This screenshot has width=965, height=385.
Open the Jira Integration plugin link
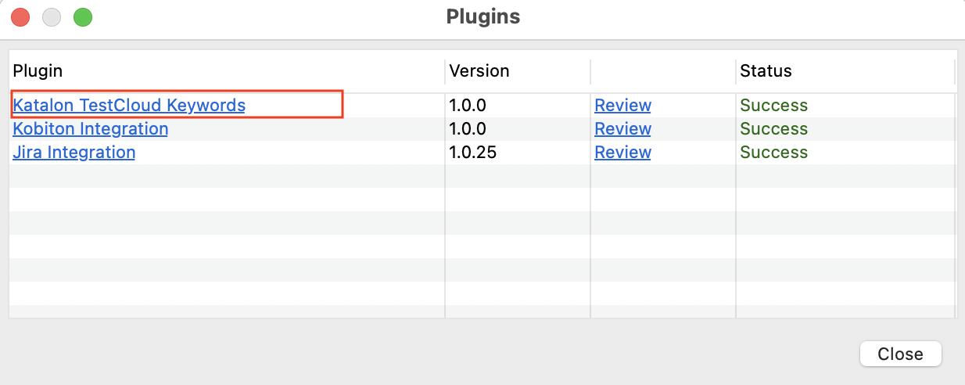coord(74,152)
